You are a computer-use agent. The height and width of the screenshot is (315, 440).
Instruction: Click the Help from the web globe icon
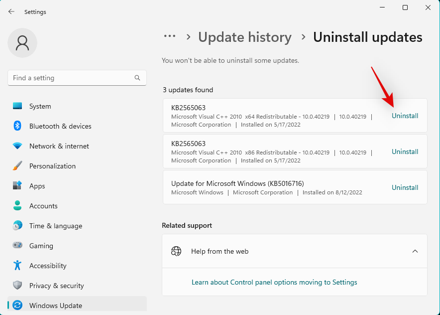pos(176,251)
